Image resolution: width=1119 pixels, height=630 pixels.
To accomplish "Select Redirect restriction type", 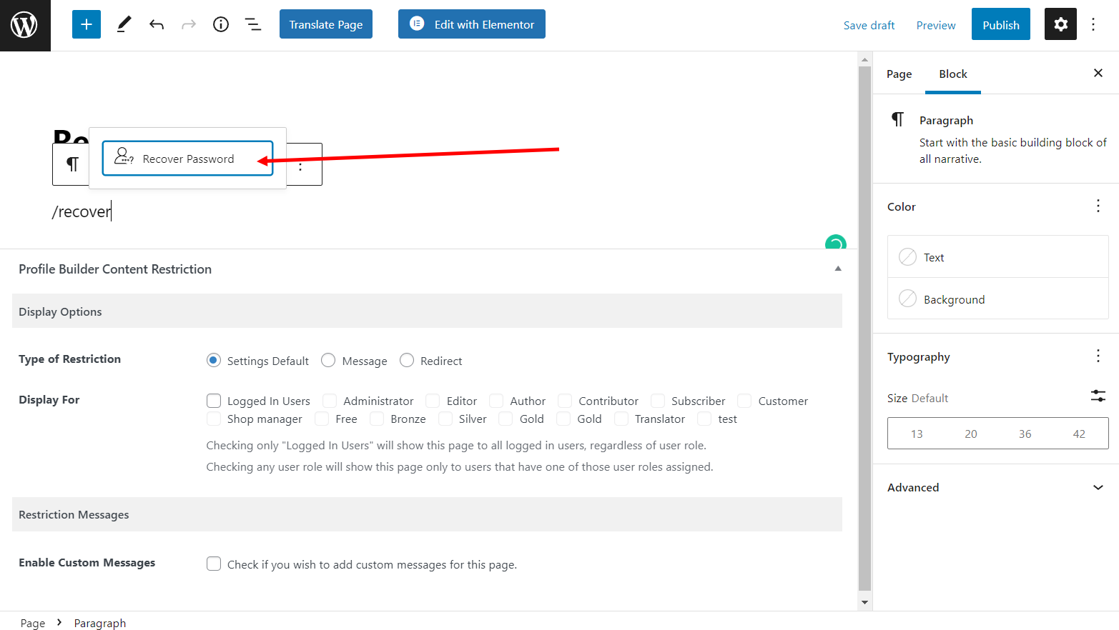I will coord(407,360).
